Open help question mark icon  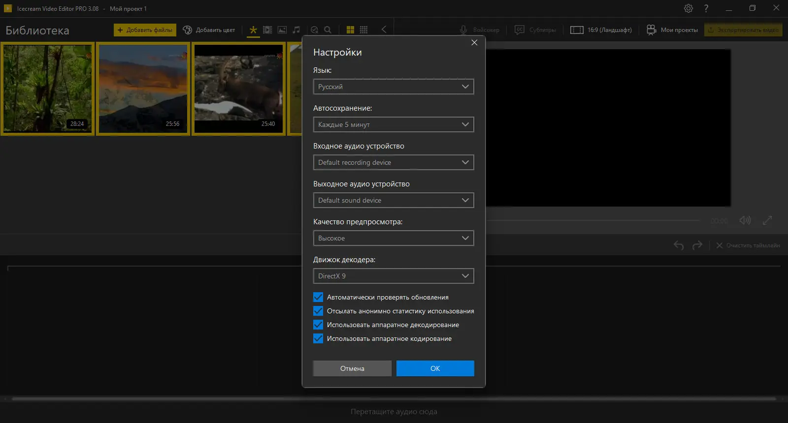point(706,8)
